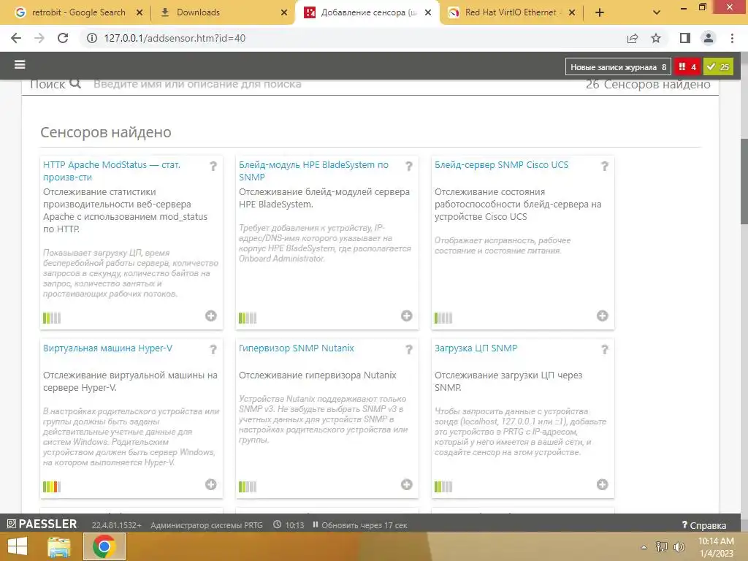Open Гипервизор SNMP Nutanix link

tap(297, 348)
